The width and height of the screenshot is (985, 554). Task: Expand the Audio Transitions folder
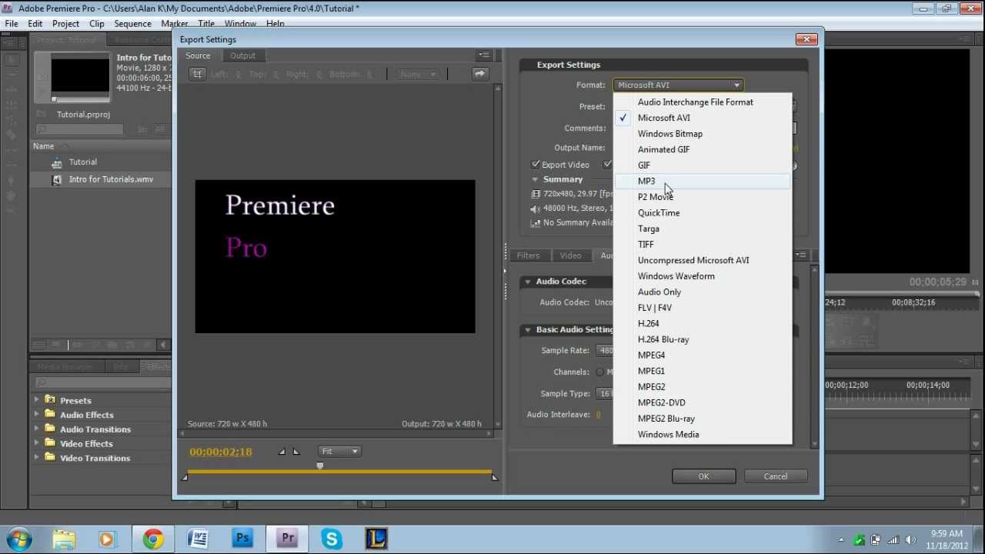(x=36, y=429)
